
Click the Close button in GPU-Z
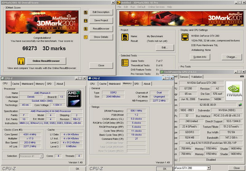236,168
